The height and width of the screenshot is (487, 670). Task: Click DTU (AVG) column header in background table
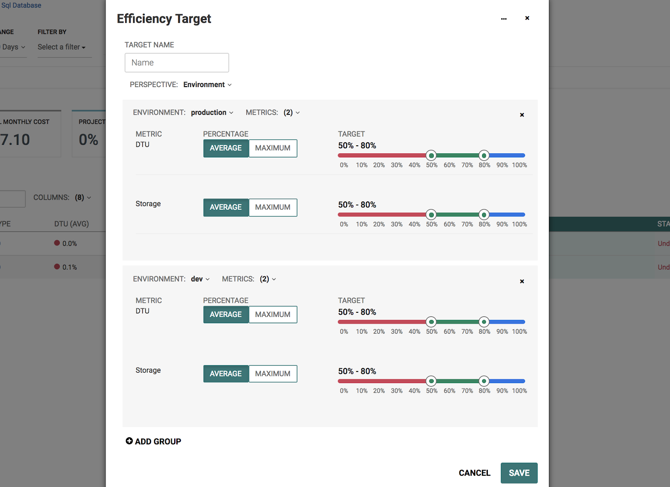pyautogui.click(x=72, y=224)
